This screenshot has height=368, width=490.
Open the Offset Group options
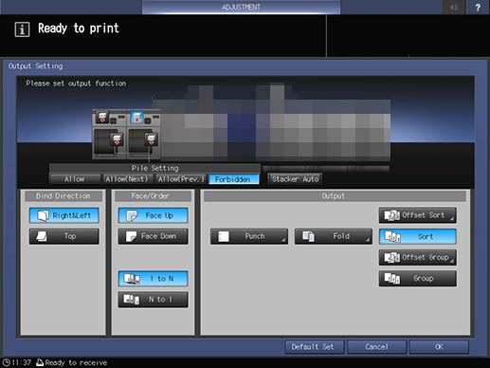(x=418, y=257)
